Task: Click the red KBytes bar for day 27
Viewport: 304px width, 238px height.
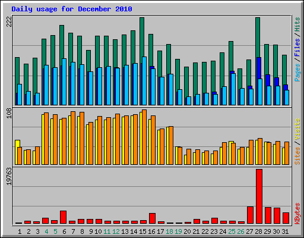Action: pos(250,215)
